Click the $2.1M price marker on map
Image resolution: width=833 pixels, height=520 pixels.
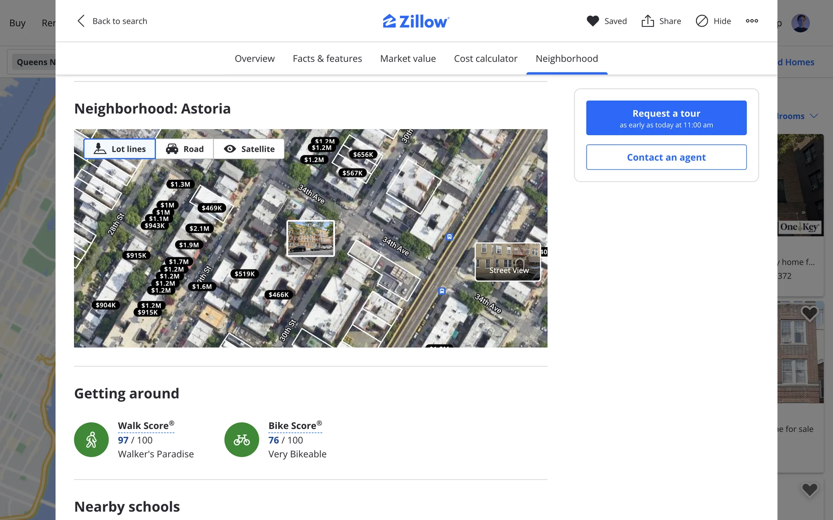pos(199,228)
